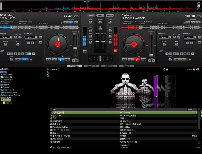Image resolution: width=202 pixels, height=154 pixels.
Task: Set loop OUT point on left deck
Action: (x=25, y=59)
